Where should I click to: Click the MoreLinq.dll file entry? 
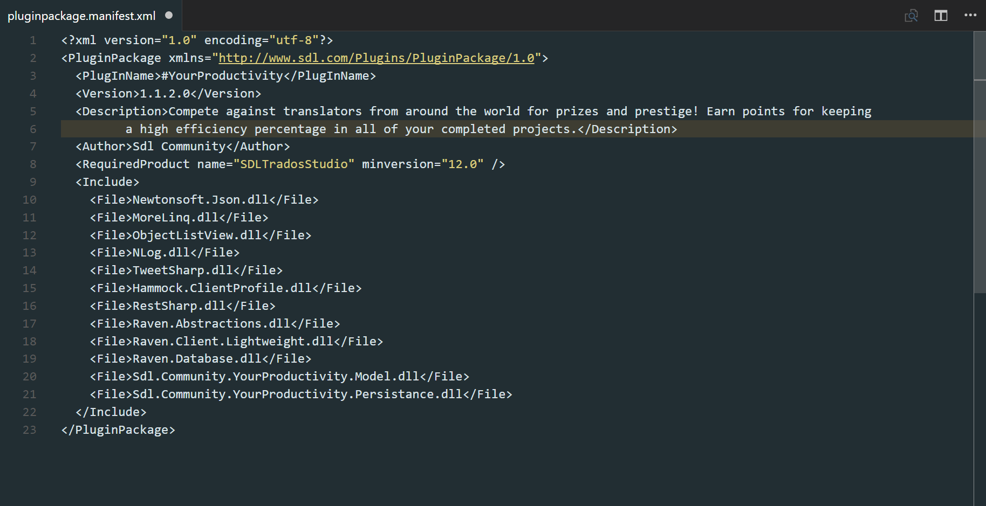pyautogui.click(x=179, y=218)
